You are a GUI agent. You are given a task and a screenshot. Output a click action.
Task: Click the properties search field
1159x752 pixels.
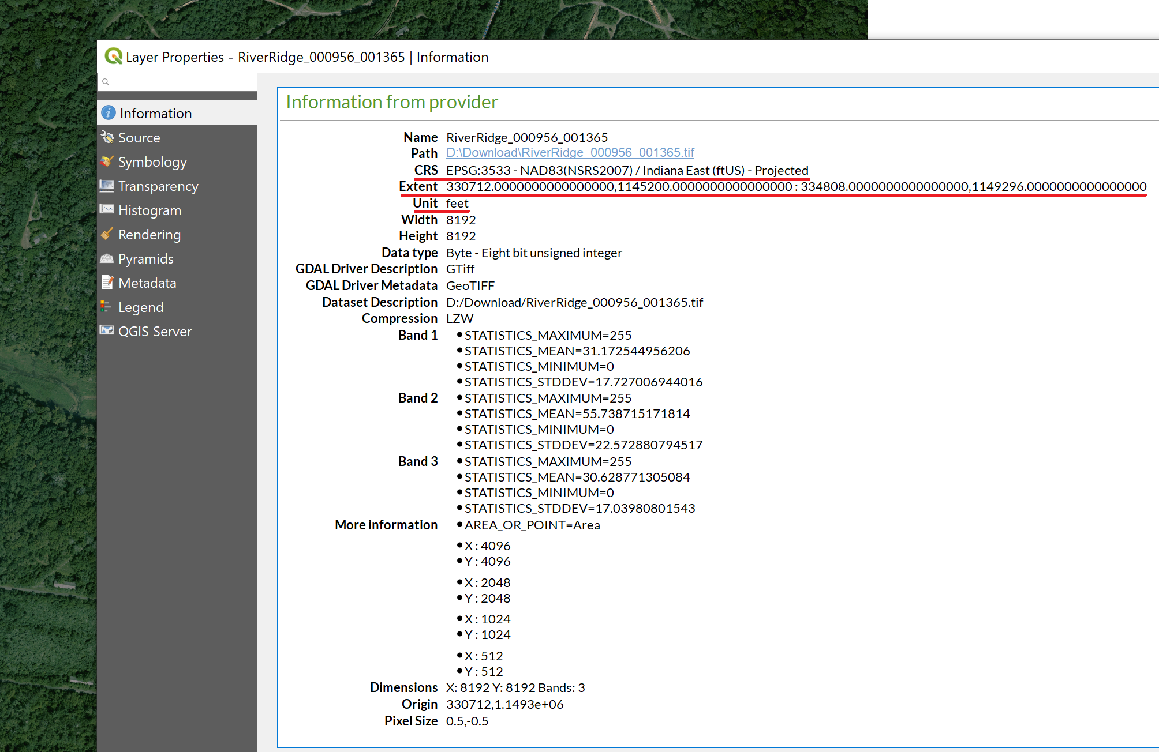[x=177, y=82]
